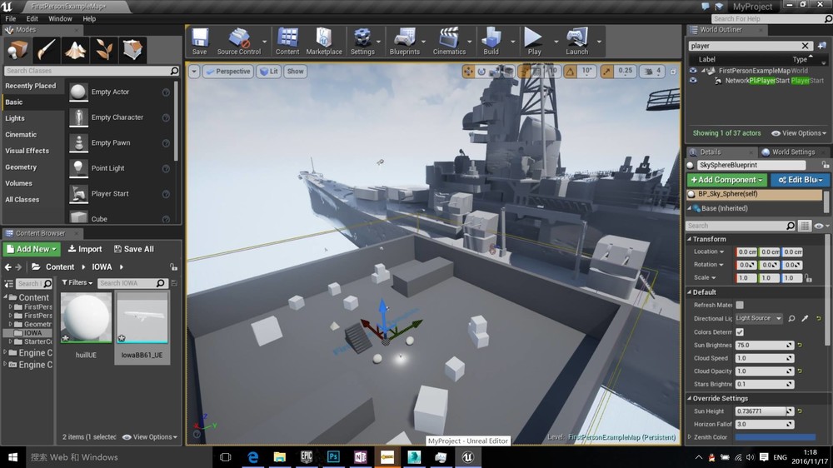The height and width of the screenshot is (468, 833).
Task: Open Filters dropdown in Content Browser
Action: tap(77, 283)
